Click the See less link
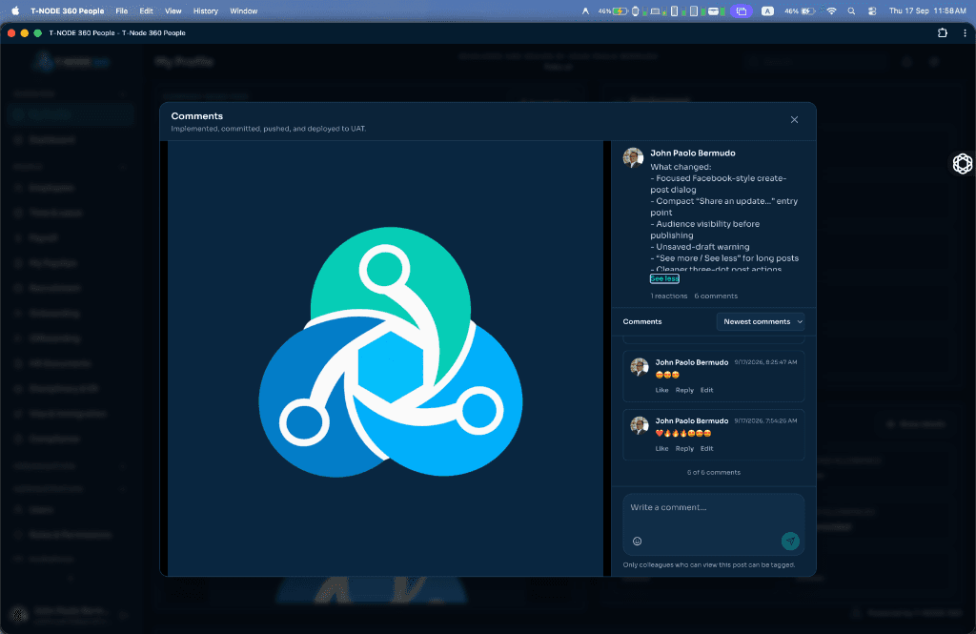The width and height of the screenshot is (976, 634). point(664,278)
